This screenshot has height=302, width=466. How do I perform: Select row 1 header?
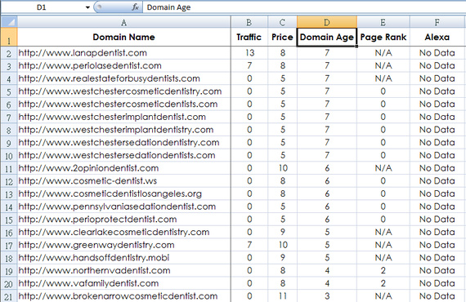click(x=9, y=38)
